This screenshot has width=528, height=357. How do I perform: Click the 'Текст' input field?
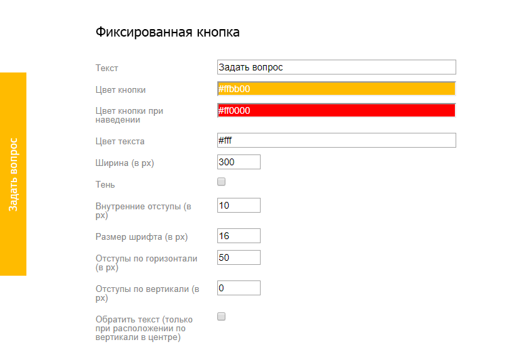[336, 67]
